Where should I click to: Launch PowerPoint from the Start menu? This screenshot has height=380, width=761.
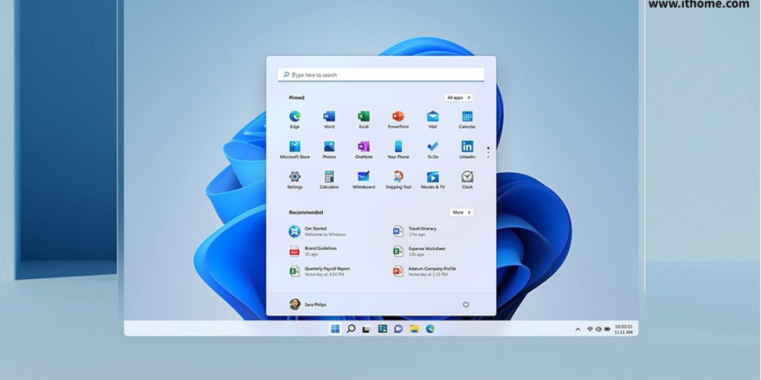pyautogui.click(x=398, y=117)
